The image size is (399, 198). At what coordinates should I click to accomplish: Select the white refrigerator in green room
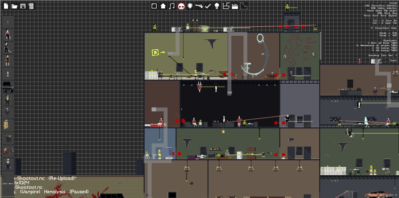pyautogui.click(x=239, y=155)
